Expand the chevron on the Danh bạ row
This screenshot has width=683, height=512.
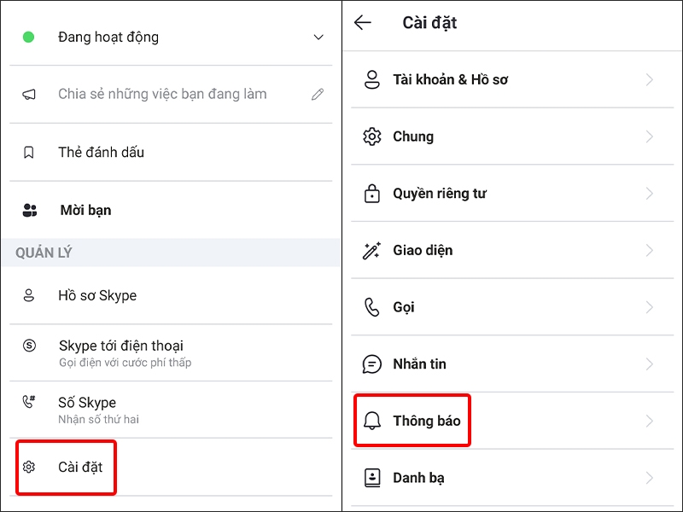[649, 477]
